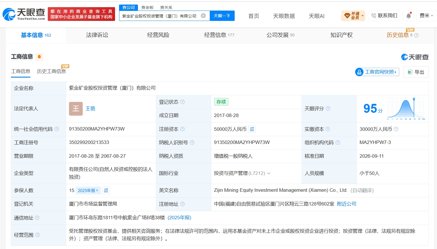Click the 存续 registration status tag
Image resolution: width=437 pixels, height=249 pixels.
click(x=221, y=102)
